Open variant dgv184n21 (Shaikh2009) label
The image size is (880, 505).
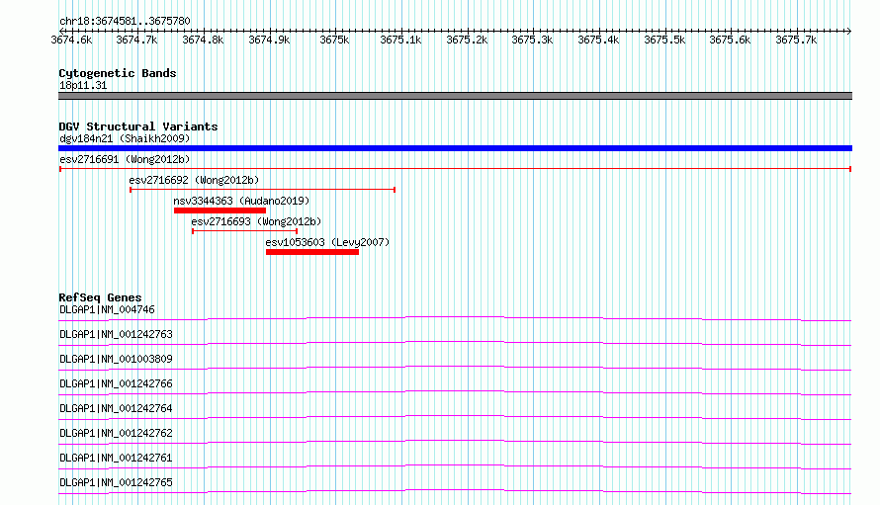tap(125, 138)
